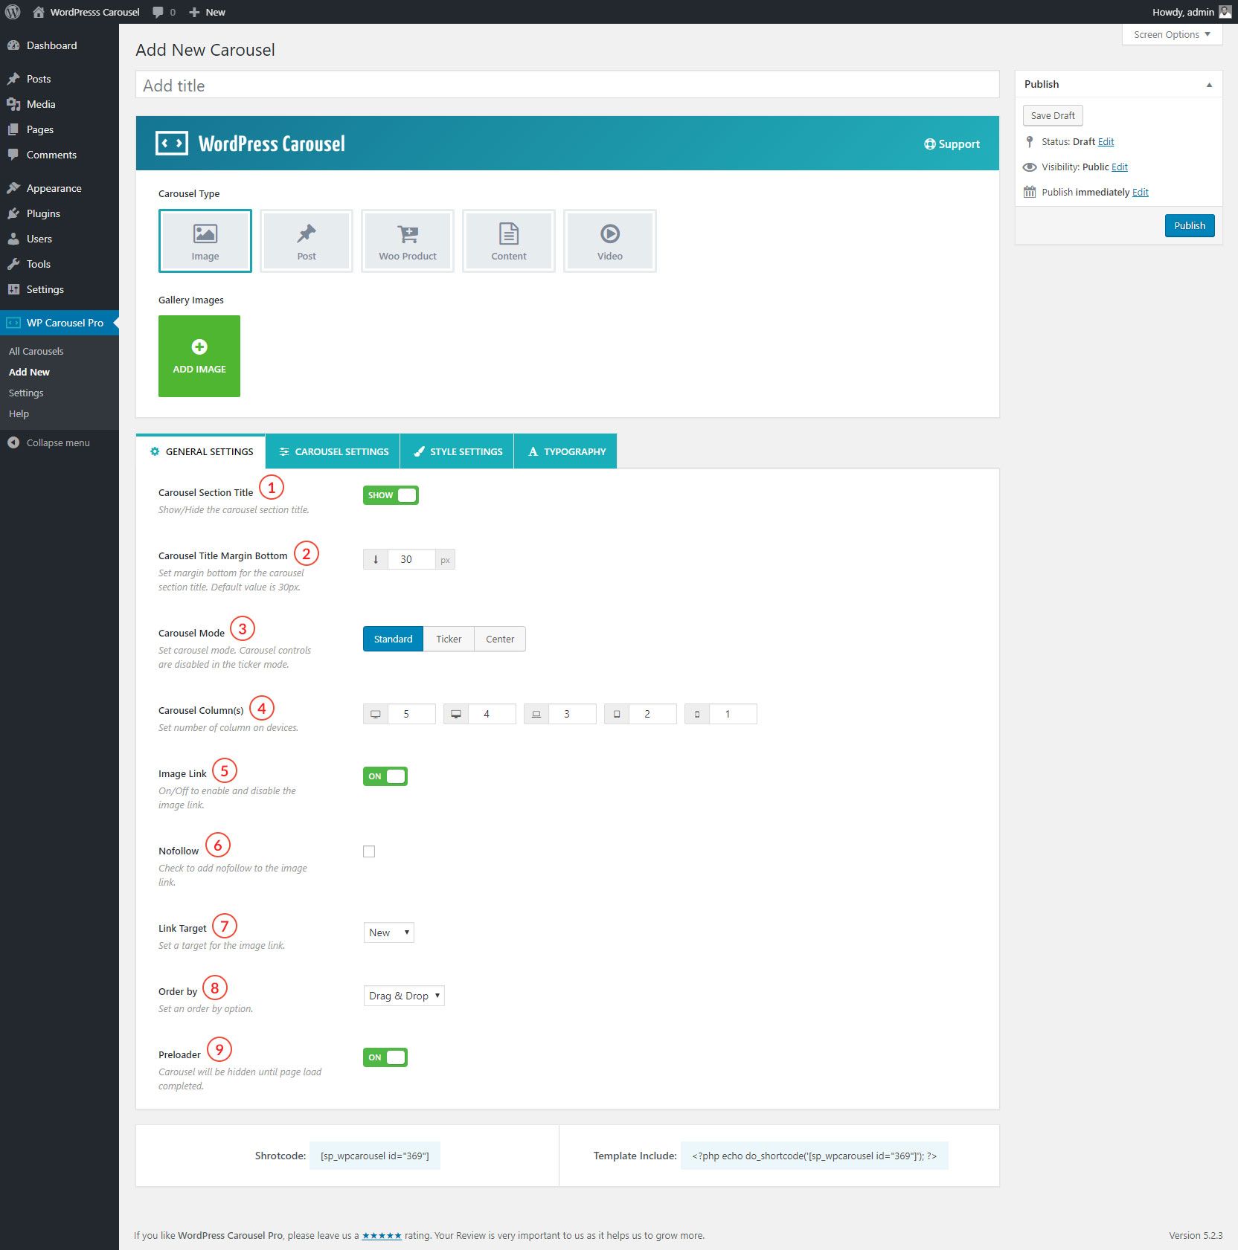The image size is (1238, 1250).
Task: Select Ticker carousel mode
Action: click(449, 639)
